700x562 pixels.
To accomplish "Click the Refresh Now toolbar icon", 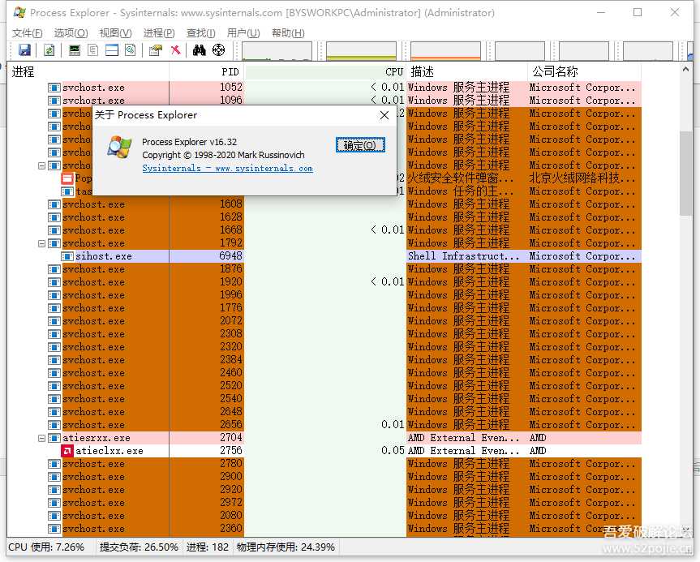I will coord(49,50).
